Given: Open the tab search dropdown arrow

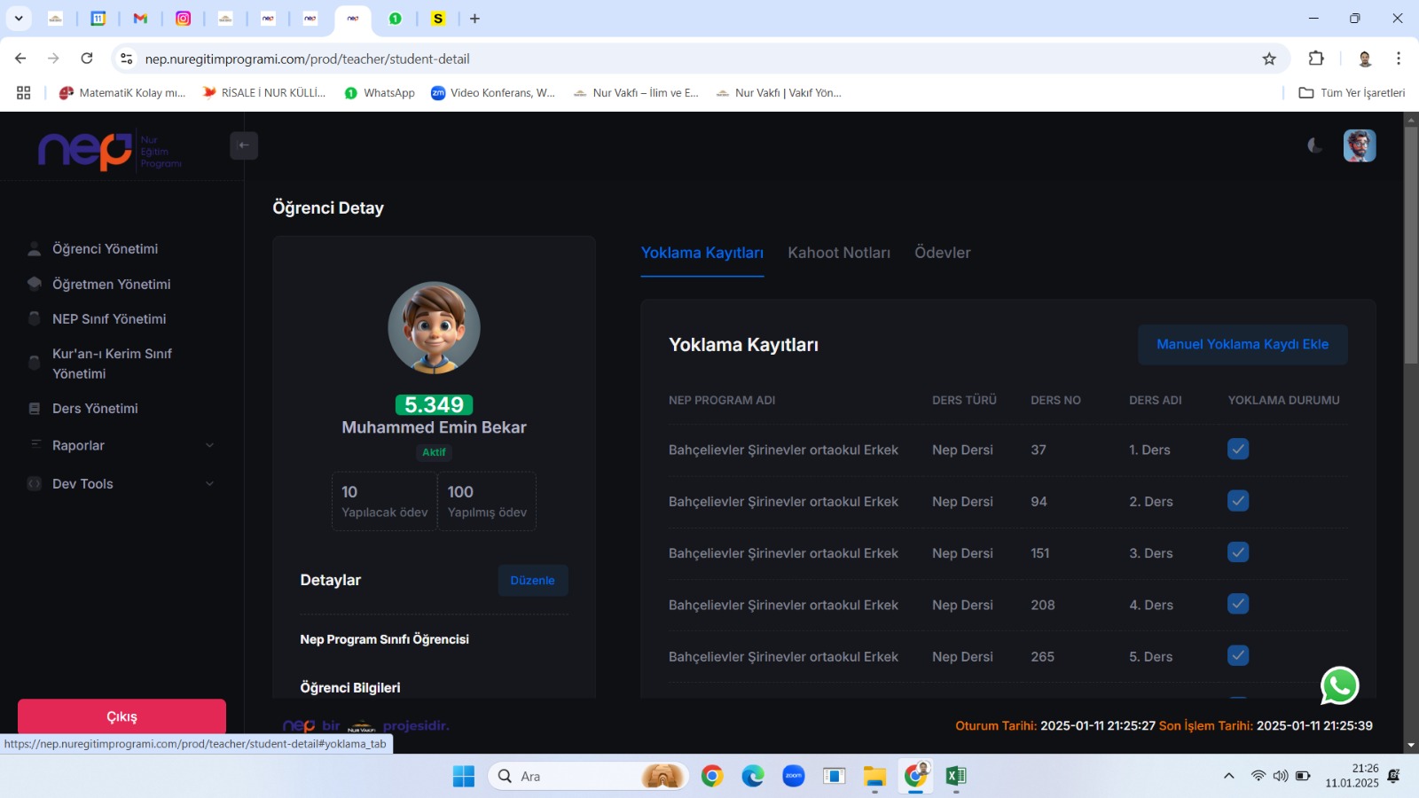Looking at the screenshot, I should (18, 18).
